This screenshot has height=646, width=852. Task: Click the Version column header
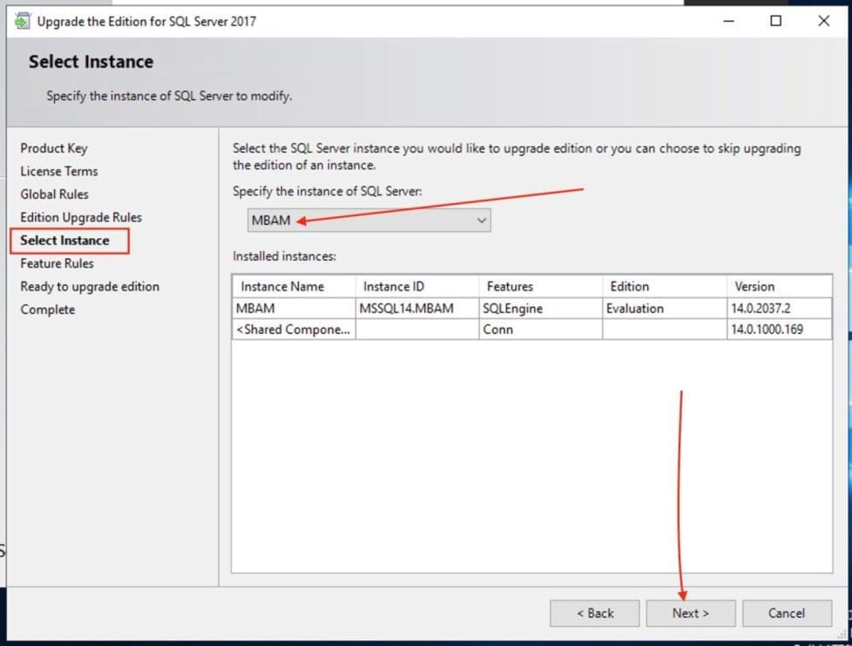pos(778,286)
